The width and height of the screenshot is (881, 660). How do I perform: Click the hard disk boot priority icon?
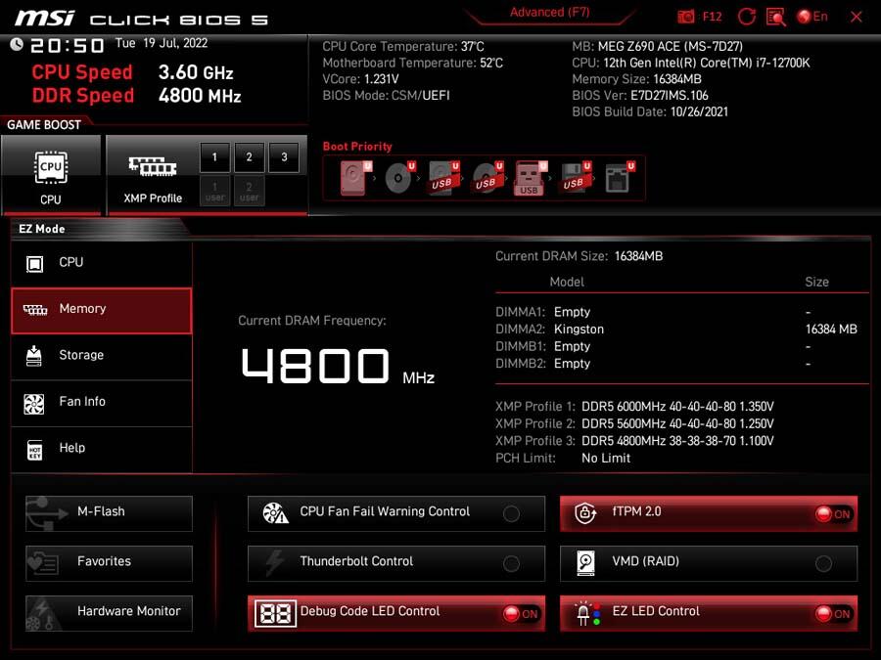point(355,178)
